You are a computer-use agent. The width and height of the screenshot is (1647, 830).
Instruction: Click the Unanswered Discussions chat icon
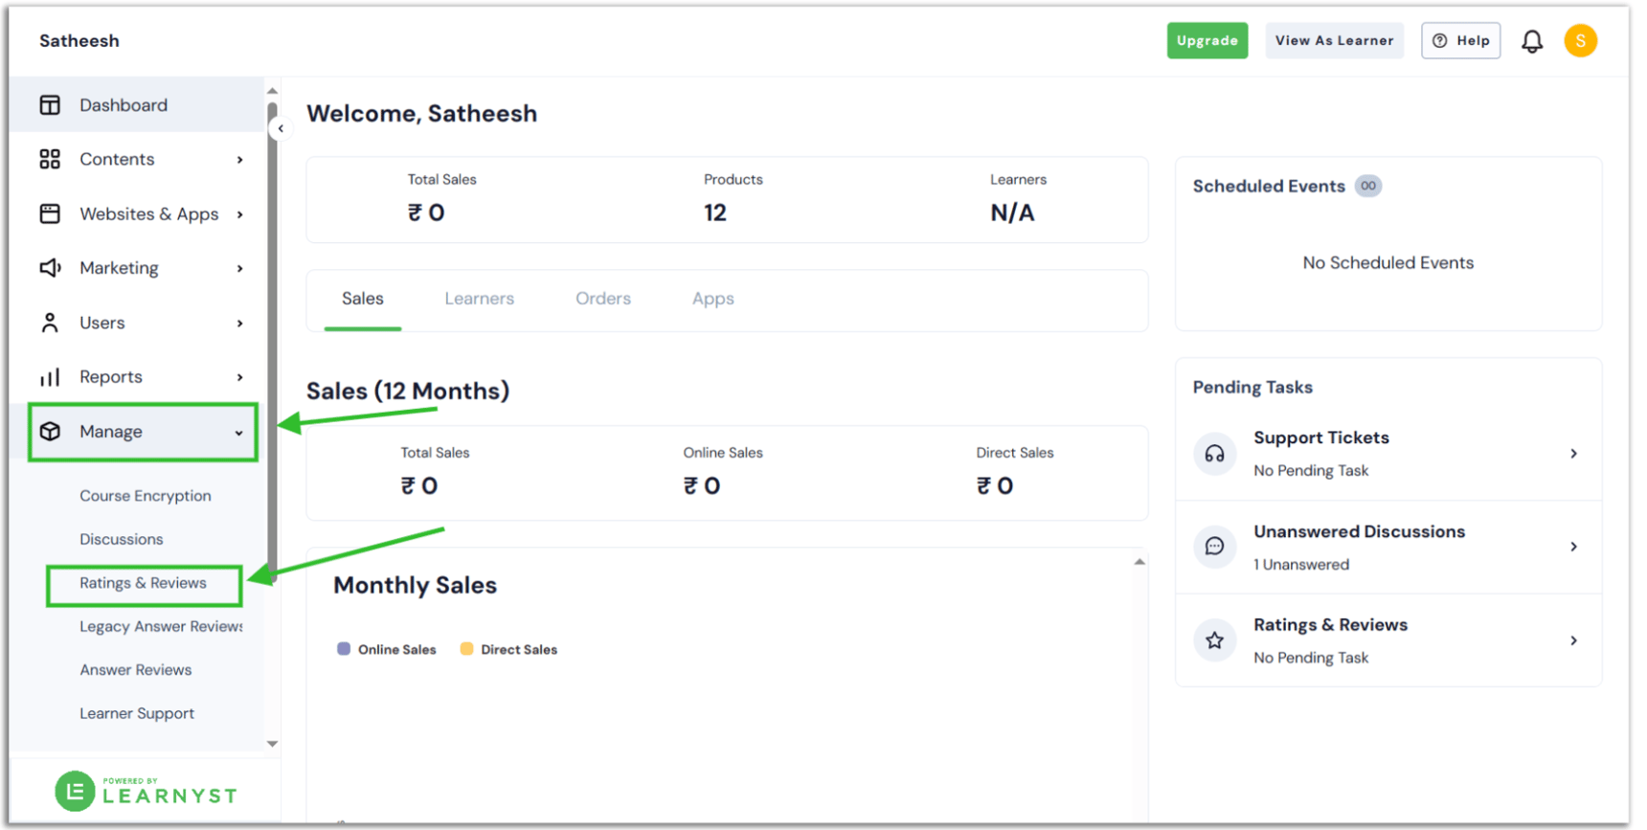coord(1214,547)
